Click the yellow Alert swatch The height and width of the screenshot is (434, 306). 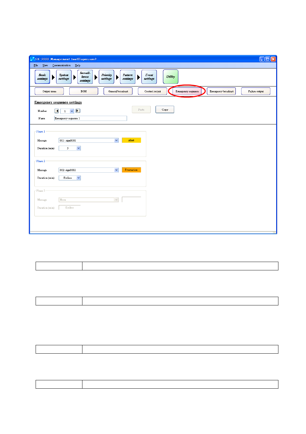pos(132,140)
